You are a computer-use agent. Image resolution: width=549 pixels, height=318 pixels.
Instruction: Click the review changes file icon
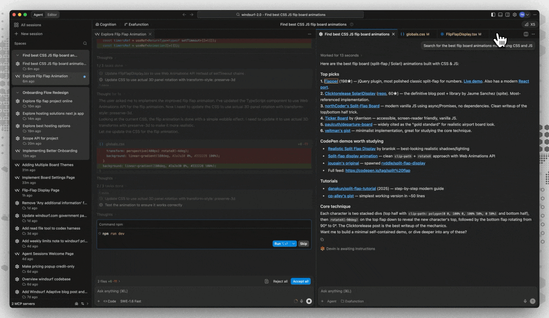point(266,281)
